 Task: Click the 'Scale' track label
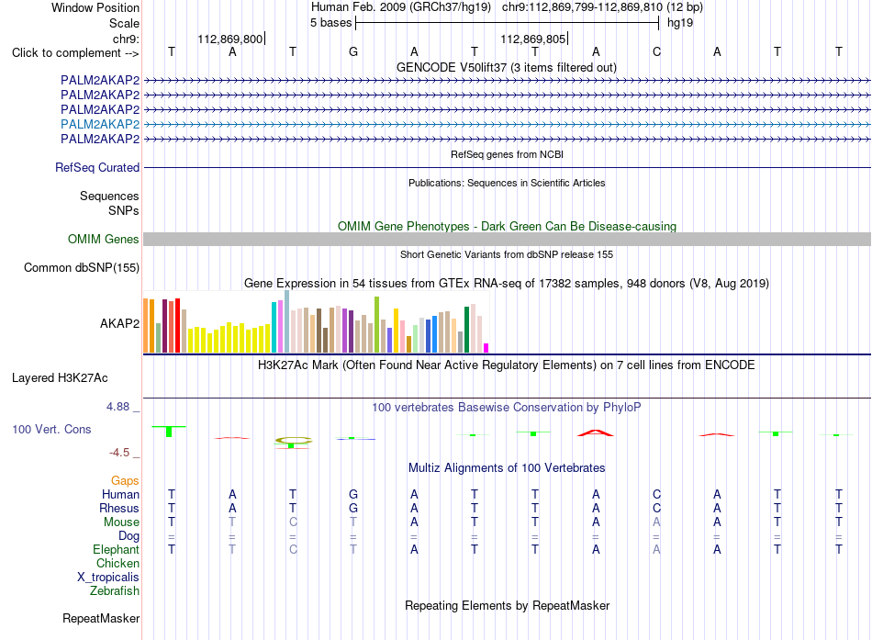point(124,23)
